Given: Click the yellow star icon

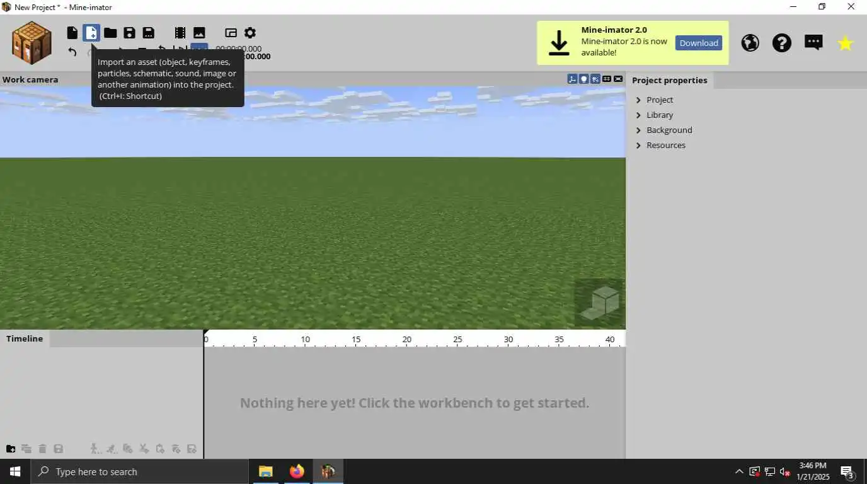Looking at the screenshot, I should tap(846, 43).
